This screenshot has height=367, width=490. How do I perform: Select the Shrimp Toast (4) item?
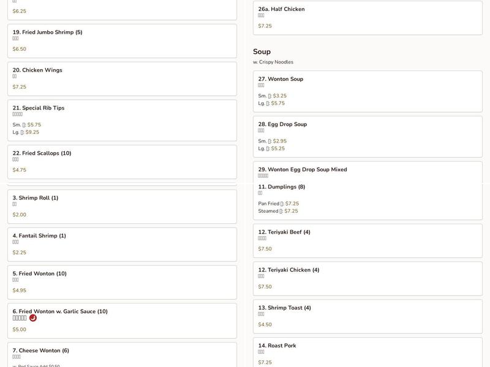click(x=367, y=316)
